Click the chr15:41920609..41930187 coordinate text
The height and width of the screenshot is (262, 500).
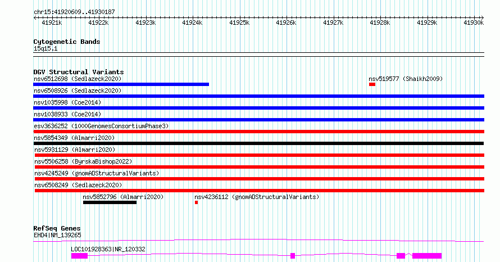point(74,12)
